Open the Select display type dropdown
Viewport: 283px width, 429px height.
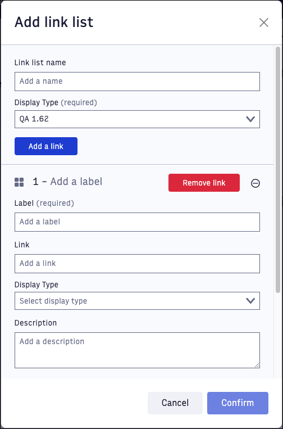coord(137,301)
